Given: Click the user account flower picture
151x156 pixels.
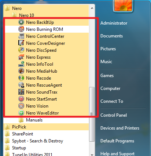Looking at the screenshot, I should [123, 5].
